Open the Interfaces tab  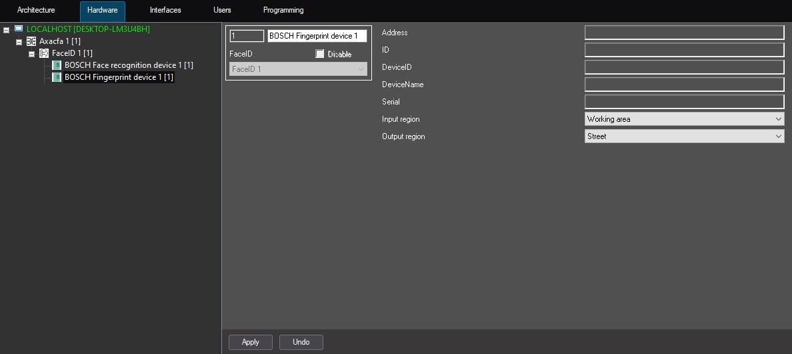point(165,10)
